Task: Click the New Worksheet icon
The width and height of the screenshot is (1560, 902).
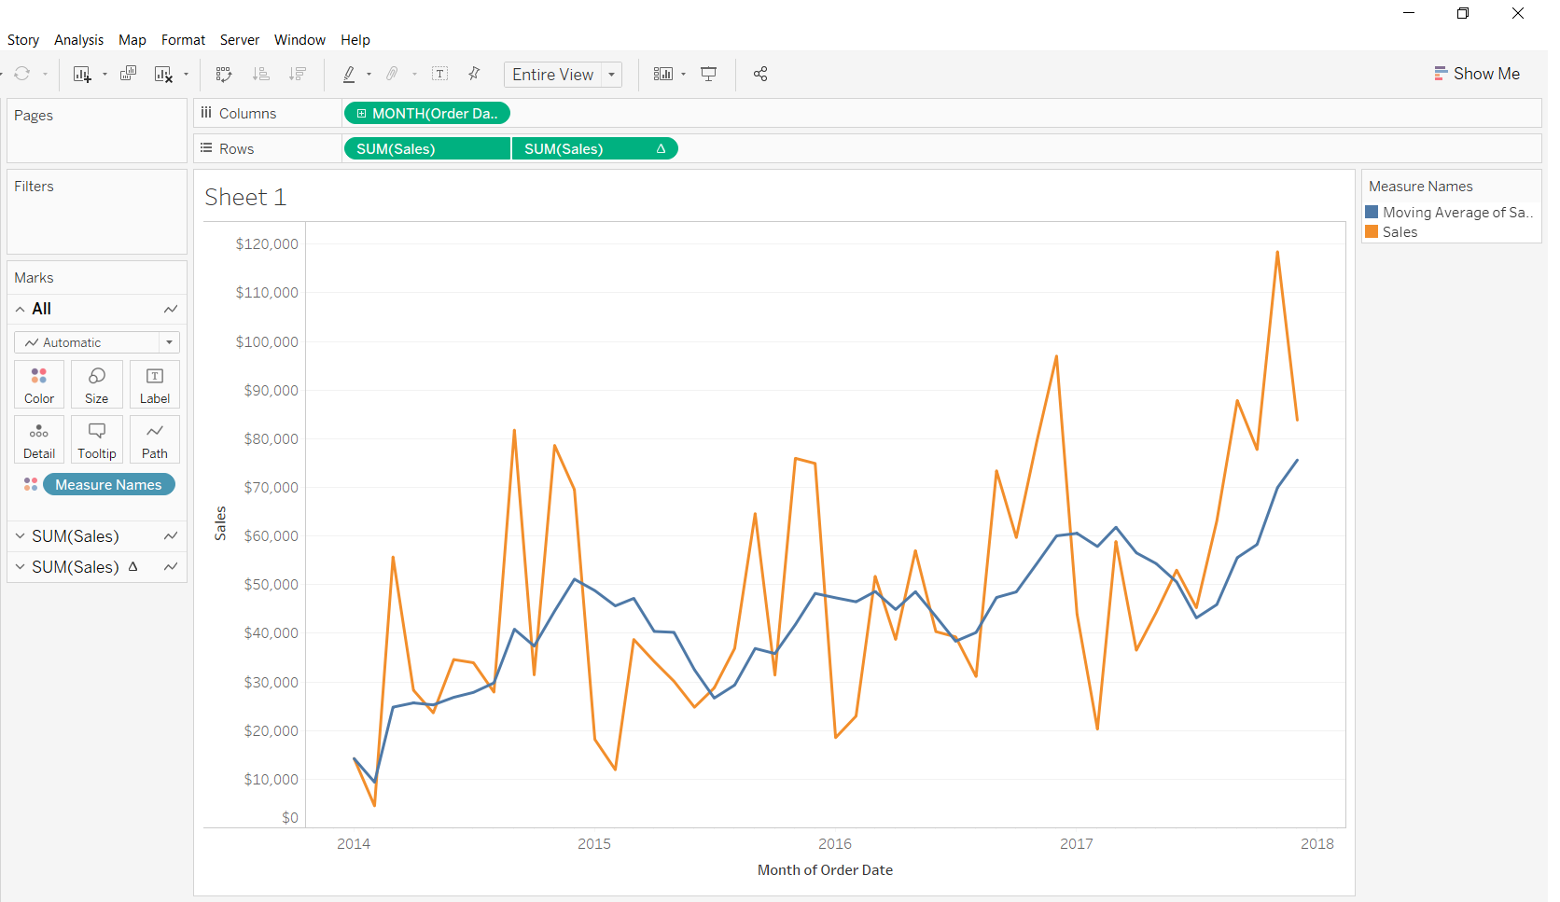Action: tap(82, 75)
